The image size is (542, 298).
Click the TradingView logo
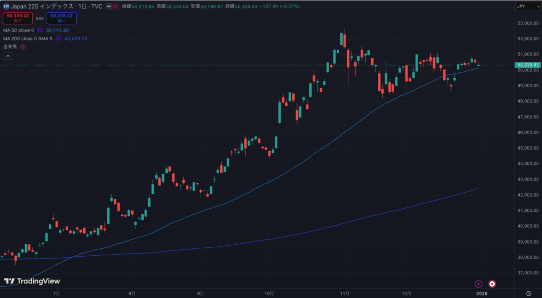pyautogui.click(x=32, y=282)
